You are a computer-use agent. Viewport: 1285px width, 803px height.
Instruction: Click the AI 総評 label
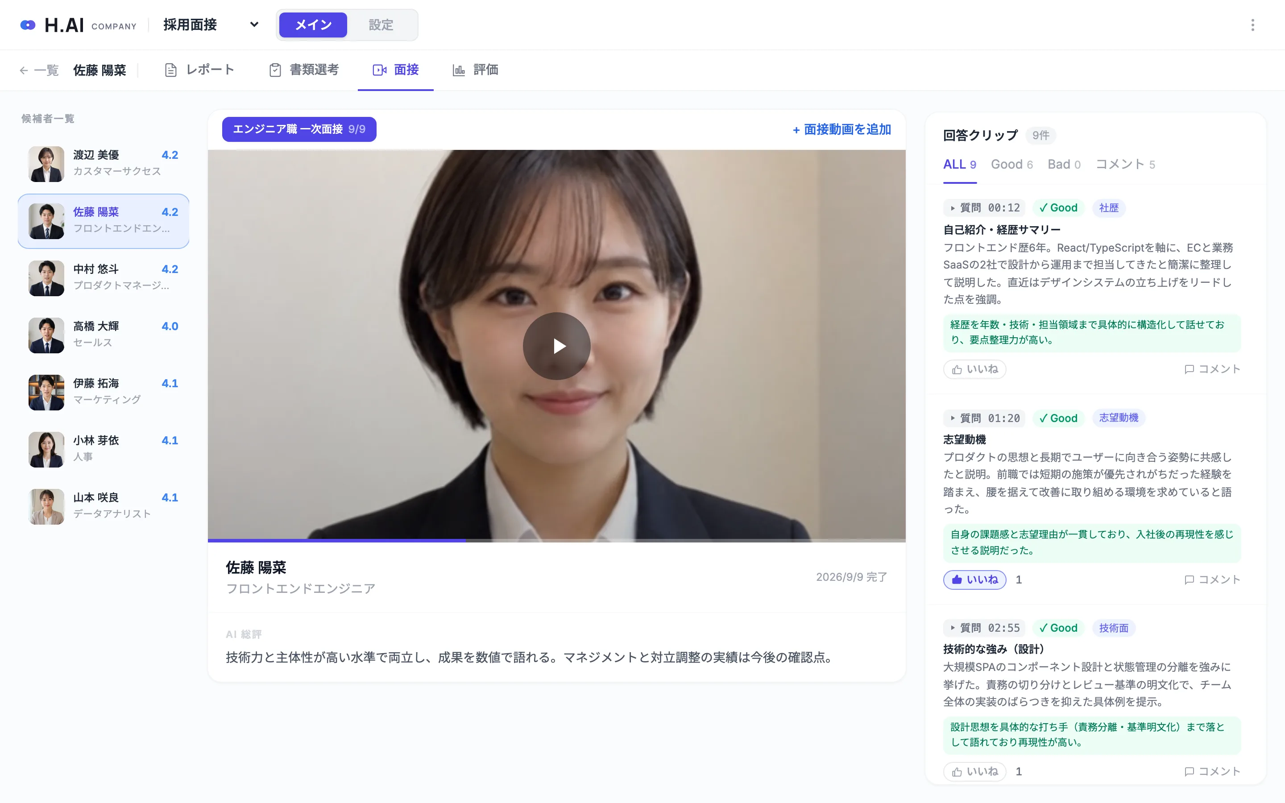click(x=243, y=634)
